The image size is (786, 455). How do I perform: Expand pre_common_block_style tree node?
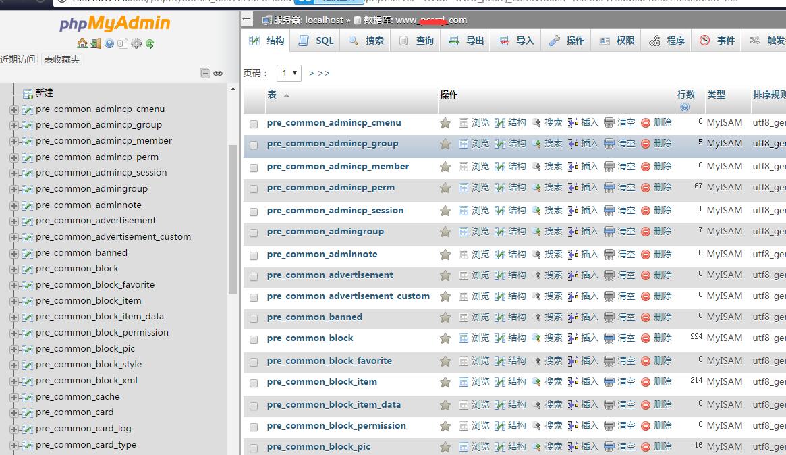[14, 365]
